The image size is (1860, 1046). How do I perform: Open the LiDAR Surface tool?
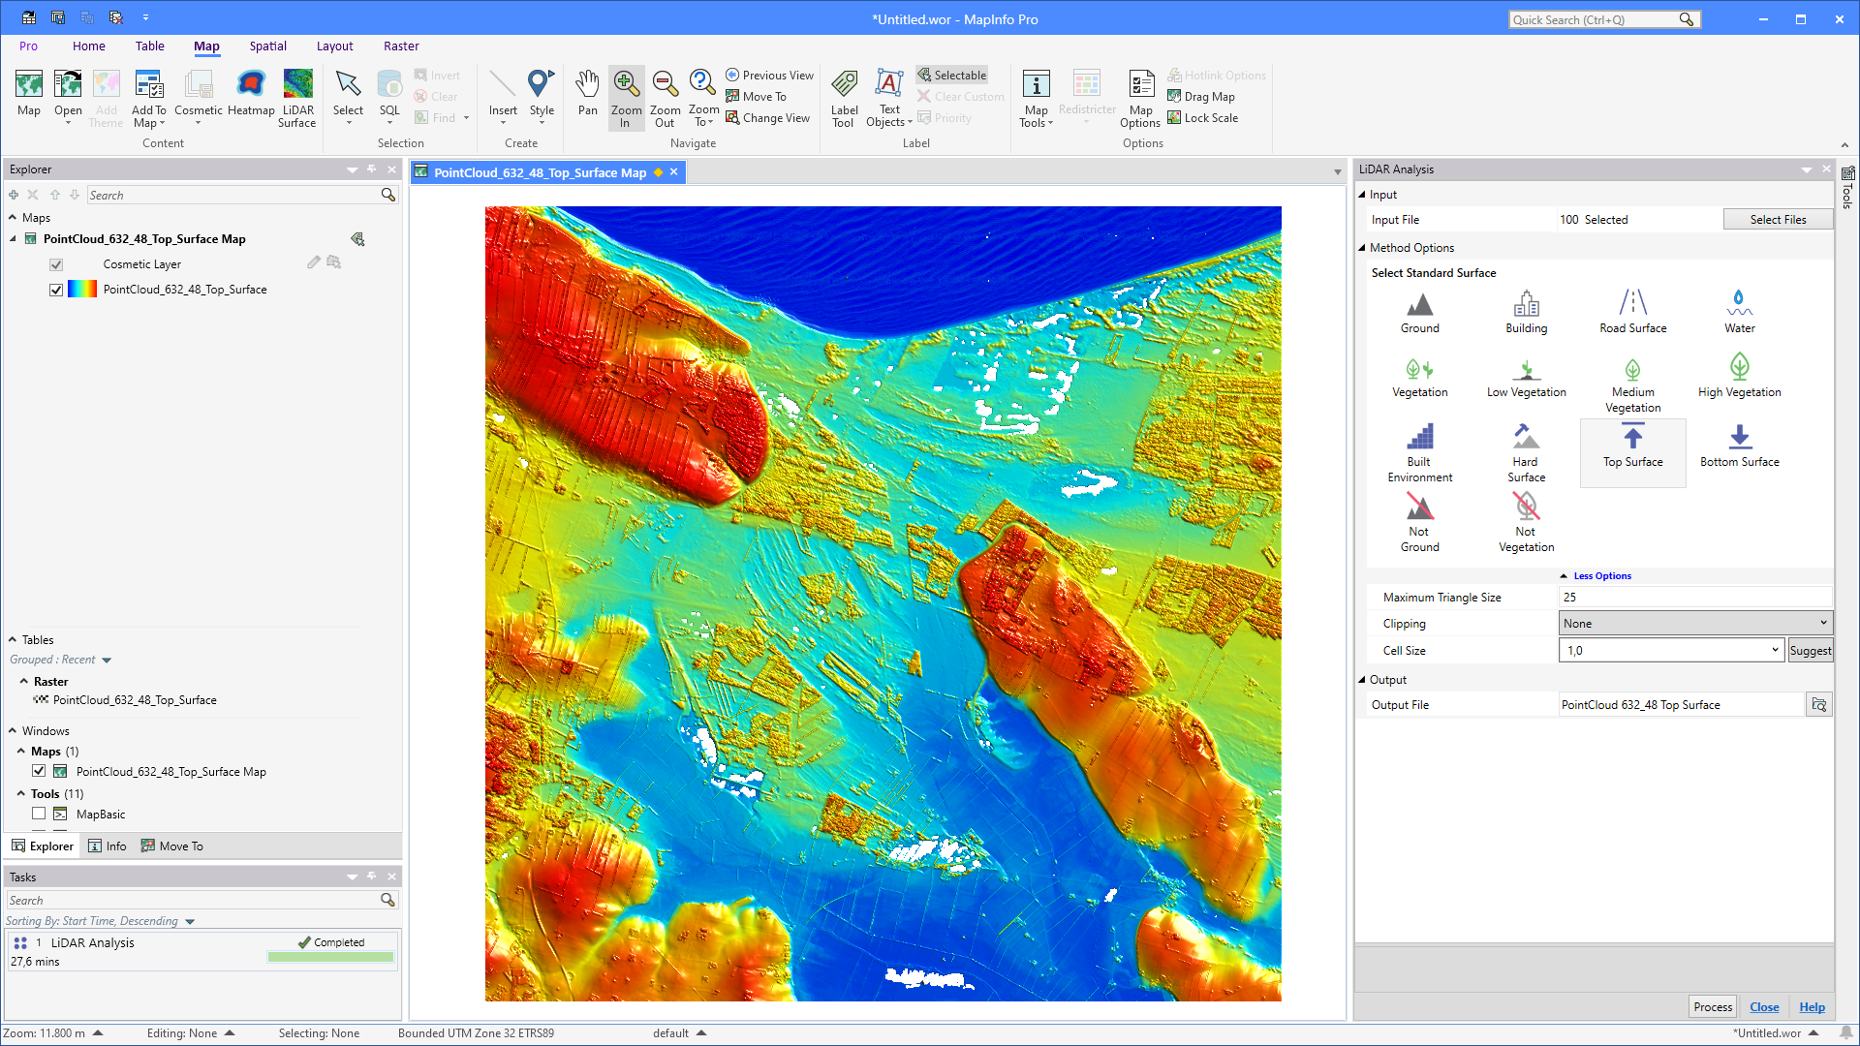(x=297, y=97)
